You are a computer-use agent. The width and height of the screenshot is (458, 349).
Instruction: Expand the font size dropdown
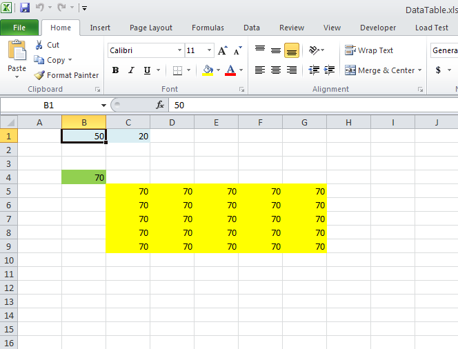coord(209,51)
